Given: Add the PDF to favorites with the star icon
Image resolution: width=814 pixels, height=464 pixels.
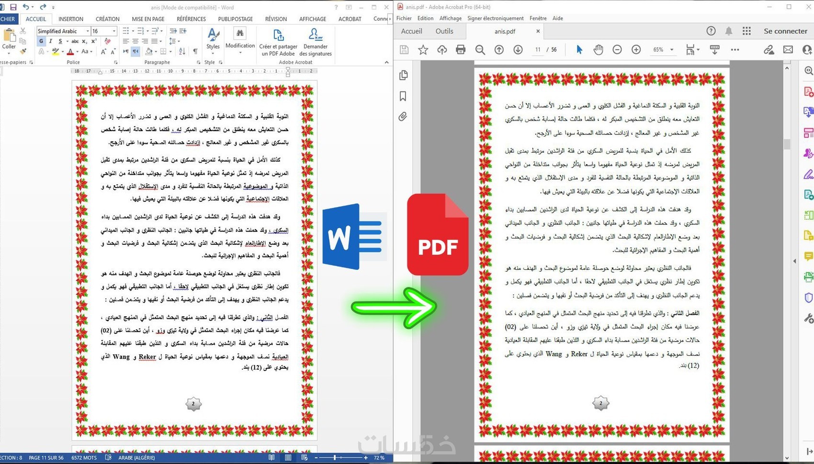Looking at the screenshot, I should click(423, 50).
